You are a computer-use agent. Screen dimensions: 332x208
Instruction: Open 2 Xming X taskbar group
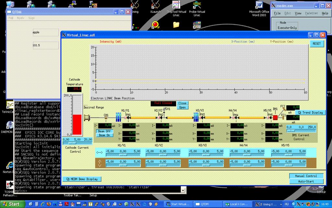[x=268, y=204]
